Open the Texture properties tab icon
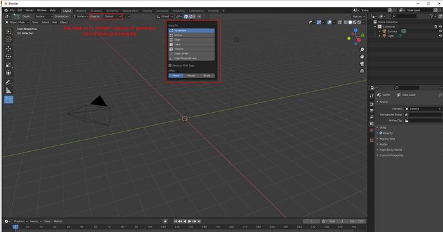Screen dimensions: 443x232 coord(372,140)
